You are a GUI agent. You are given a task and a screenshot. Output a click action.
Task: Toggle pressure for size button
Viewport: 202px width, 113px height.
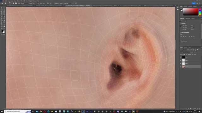pyautogui.click(x=76, y=3)
